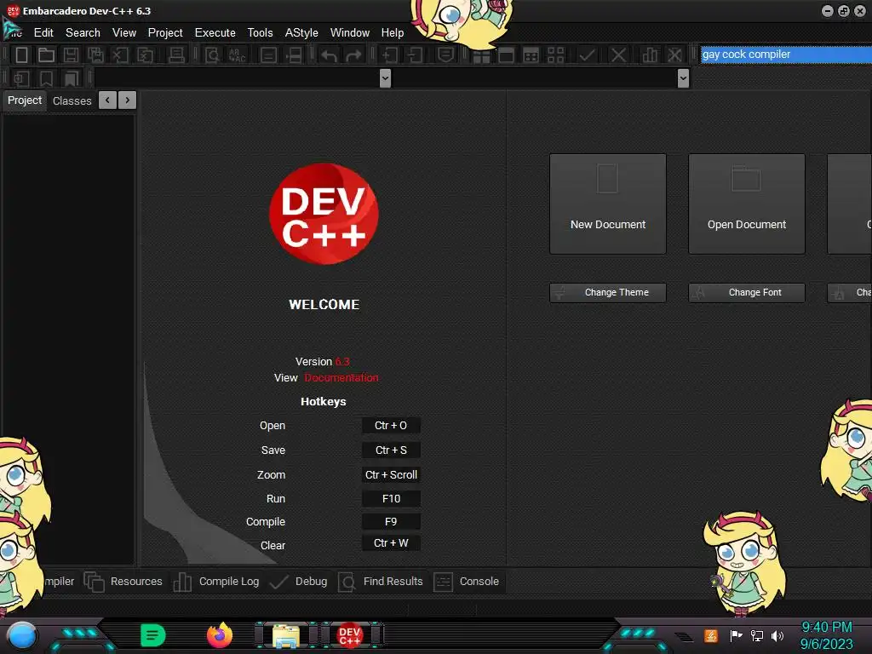Open the Project menu
The image size is (872, 654).
tap(165, 33)
